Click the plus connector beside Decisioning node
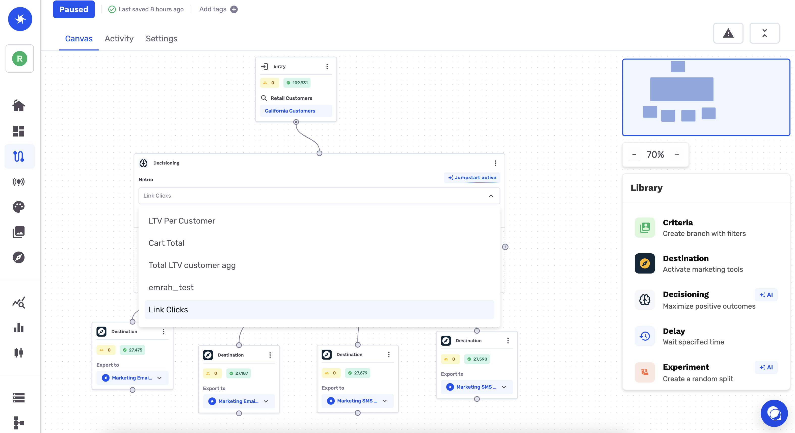 click(x=505, y=247)
